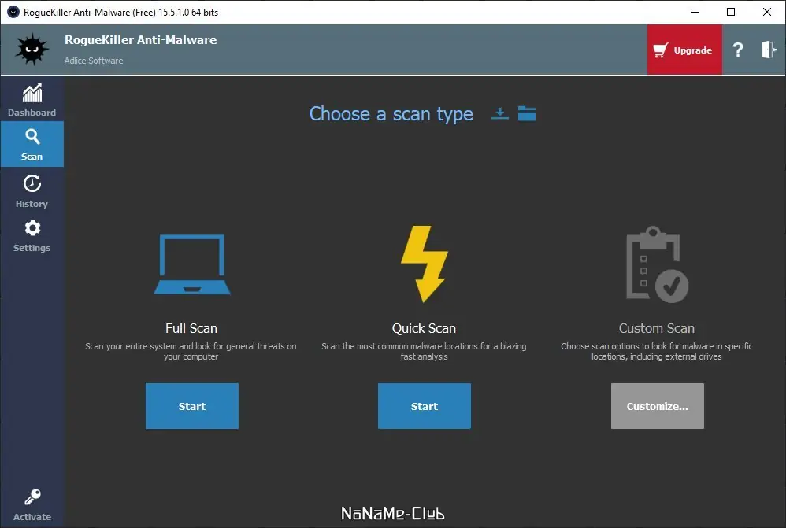Click the Custom Scan clipboard icon
This screenshot has width=786, height=528.
pyautogui.click(x=657, y=264)
